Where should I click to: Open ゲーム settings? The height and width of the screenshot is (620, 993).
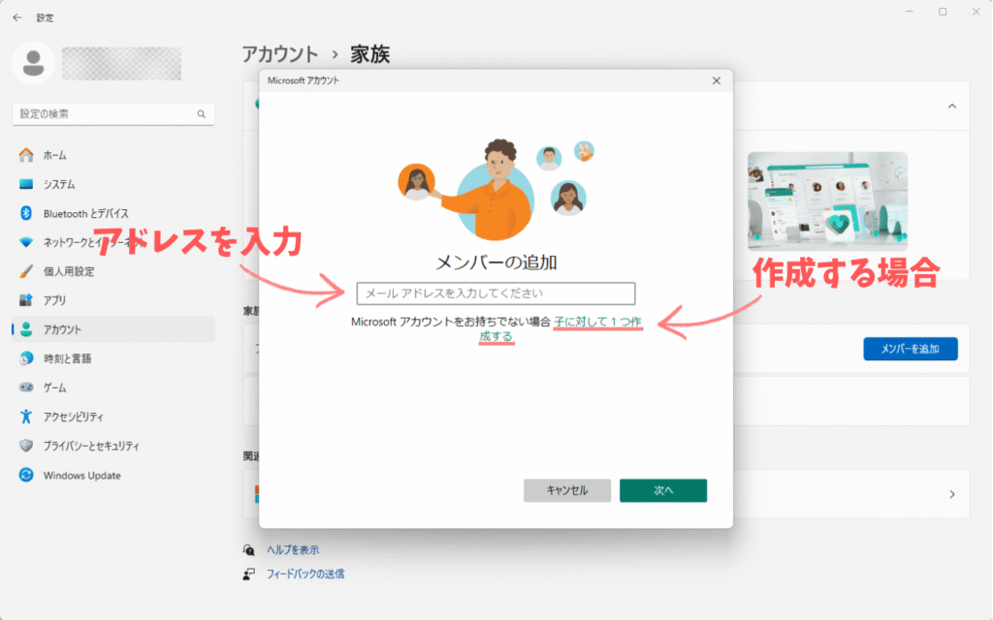(113, 387)
